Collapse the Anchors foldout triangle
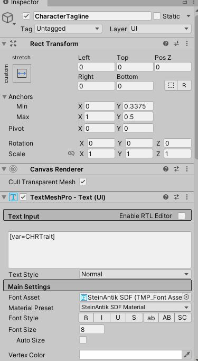Image resolution: width=198 pixels, height=361 pixels. click(x=4, y=97)
